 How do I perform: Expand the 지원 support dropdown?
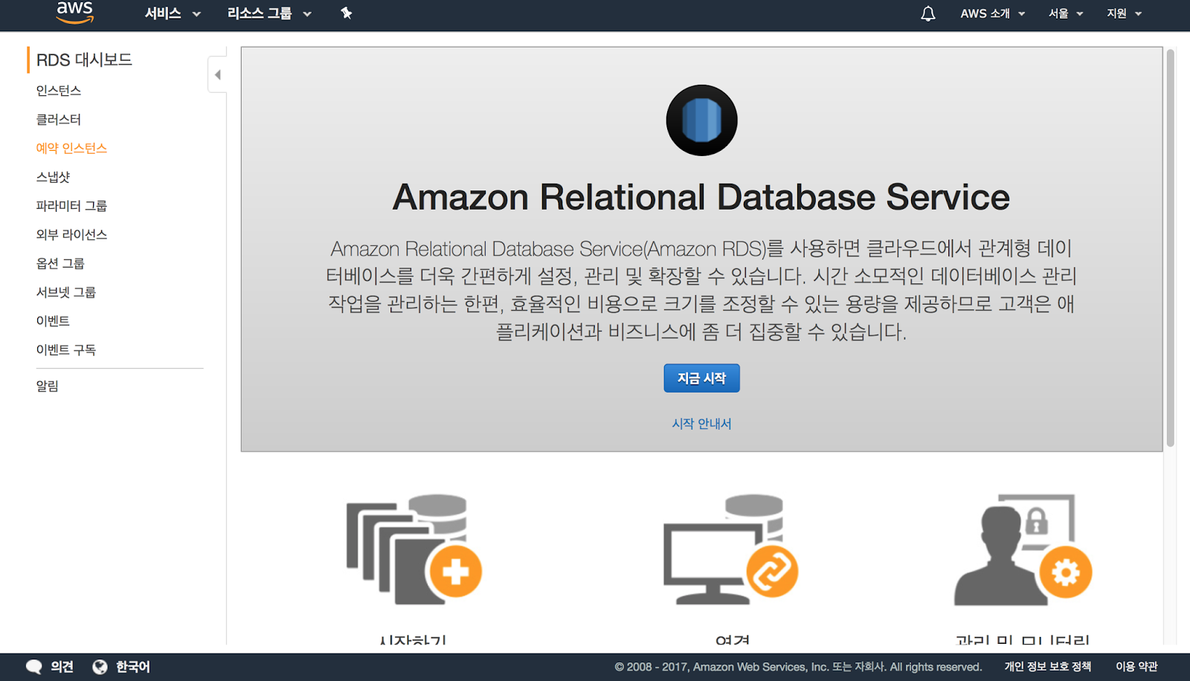pyautogui.click(x=1124, y=13)
